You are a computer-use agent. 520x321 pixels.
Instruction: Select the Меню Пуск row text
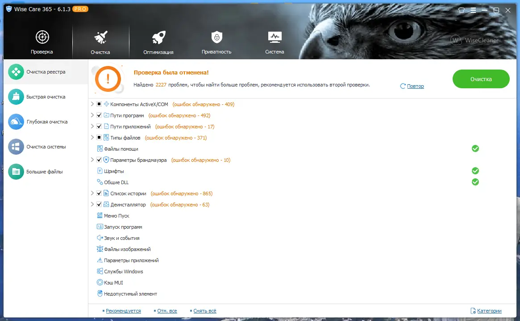(116, 216)
